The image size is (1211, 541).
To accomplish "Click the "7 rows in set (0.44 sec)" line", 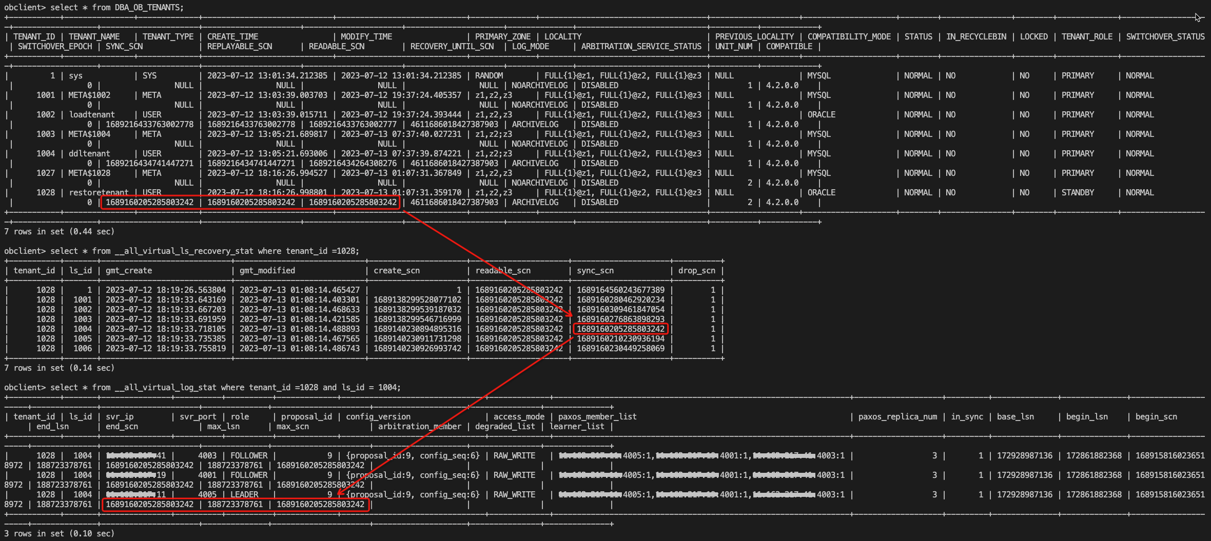I will (60, 231).
